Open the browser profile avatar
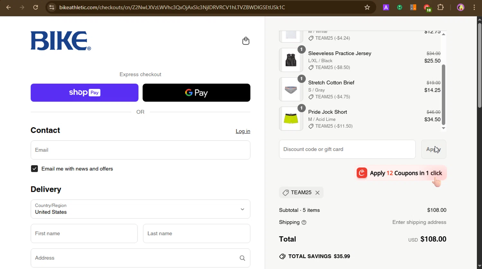 pos(460,7)
